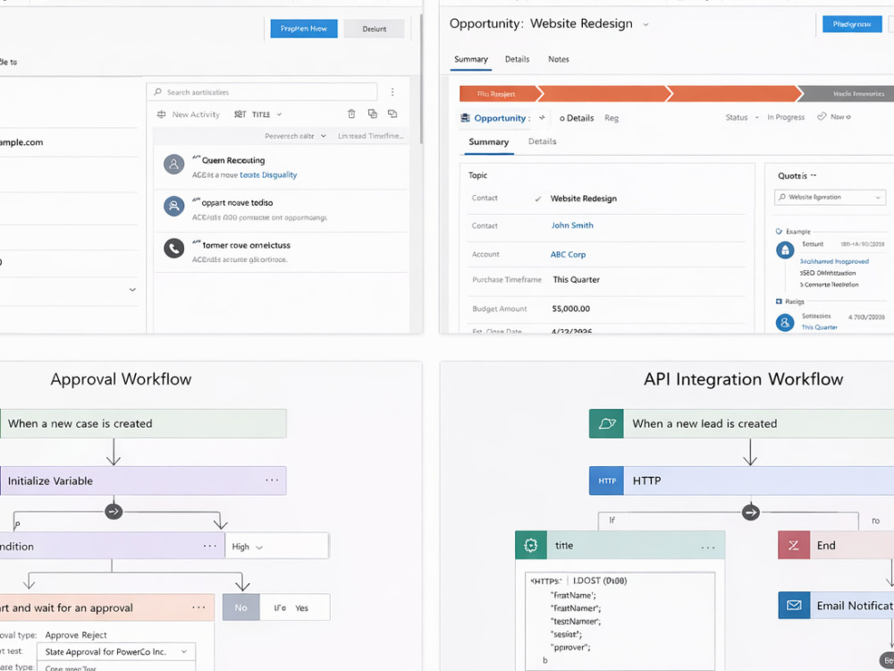Click the Now checkmark icon
894x671 pixels.
(822, 116)
